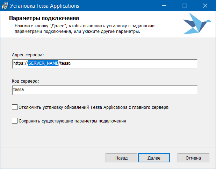Click the 'https://' prefix in the address field
216x169 pixels.
pos(20,64)
